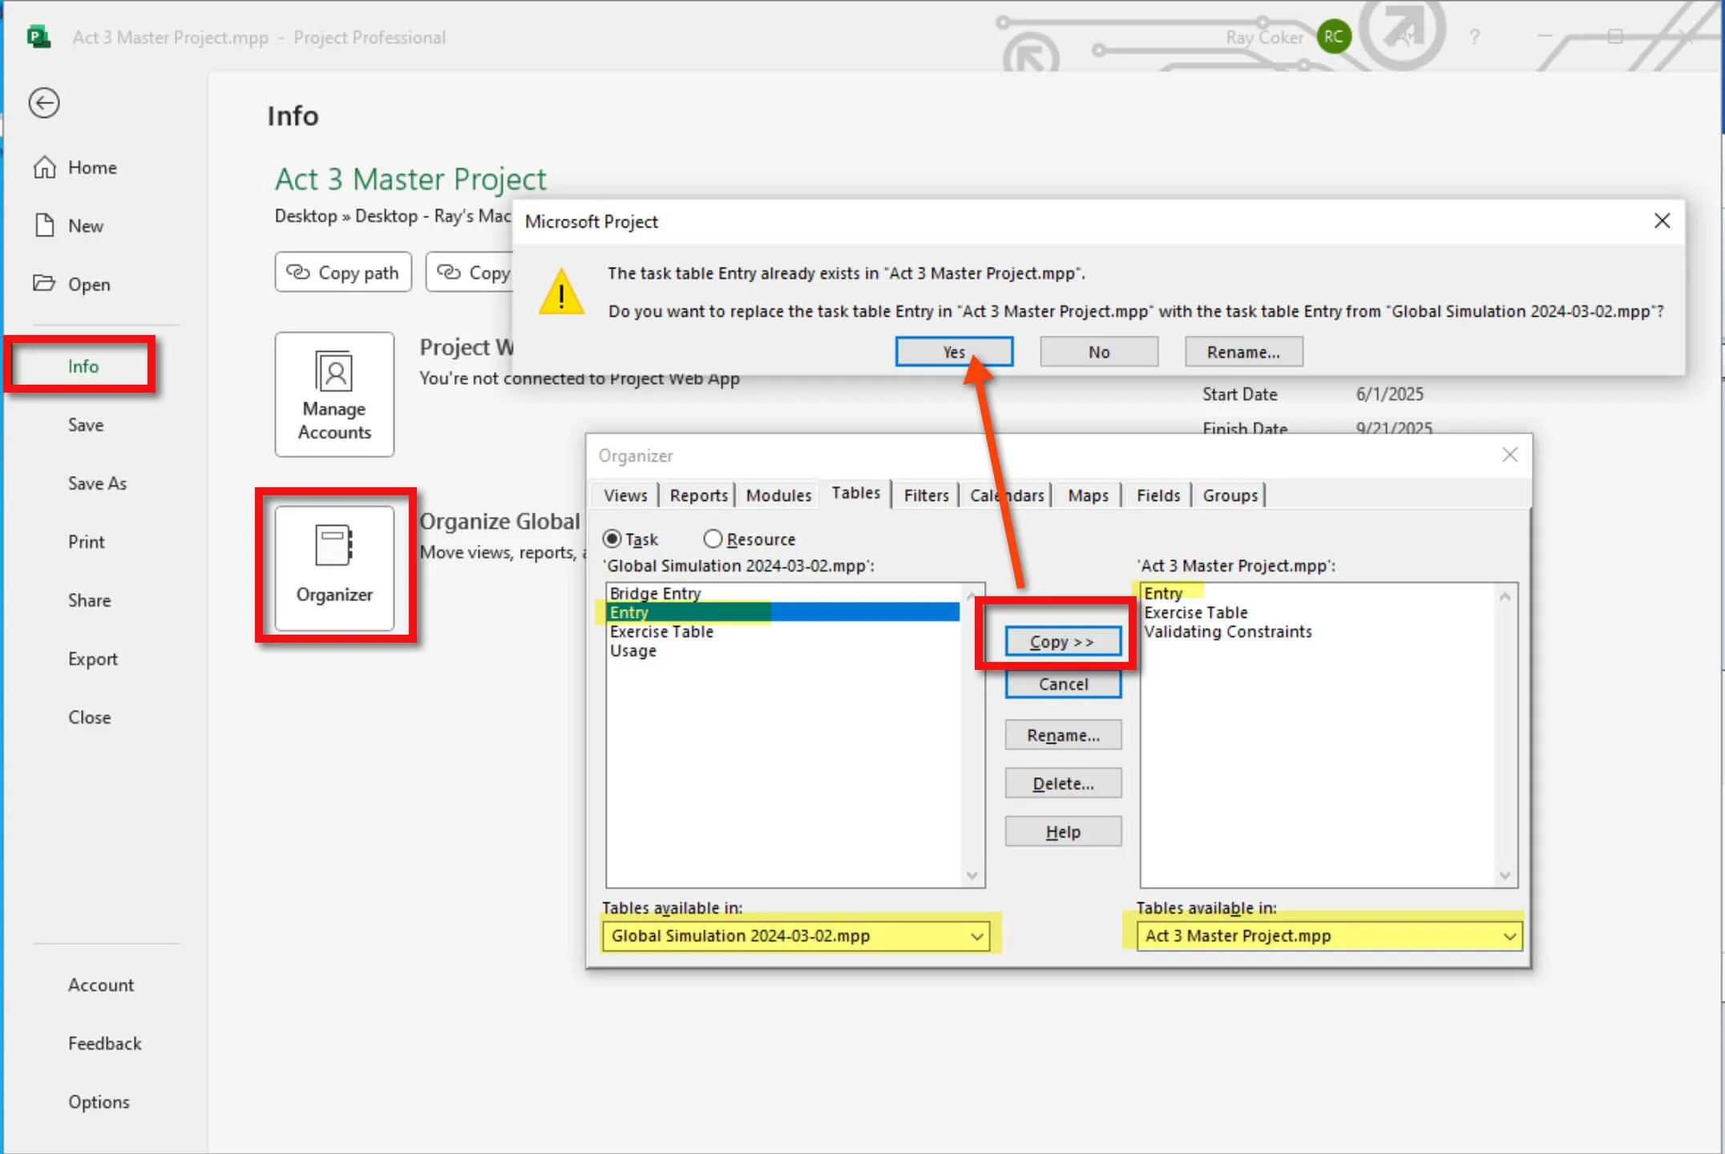The image size is (1725, 1154).
Task: Open Project Options
Action: point(99,1102)
